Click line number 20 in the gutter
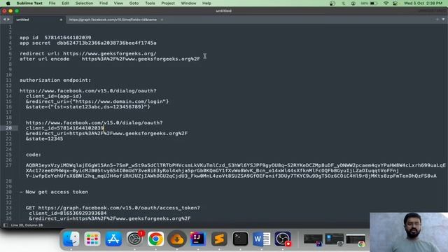Viewport: 448px width, 252px height. click(8, 128)
